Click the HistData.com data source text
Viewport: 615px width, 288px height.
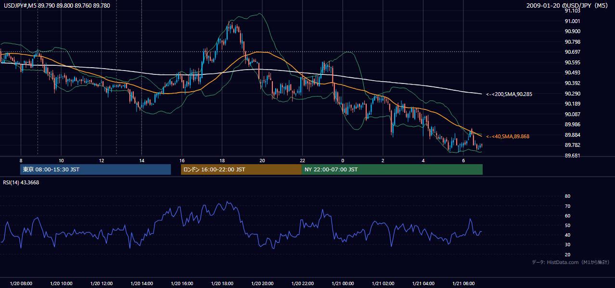tap(571, 262)
